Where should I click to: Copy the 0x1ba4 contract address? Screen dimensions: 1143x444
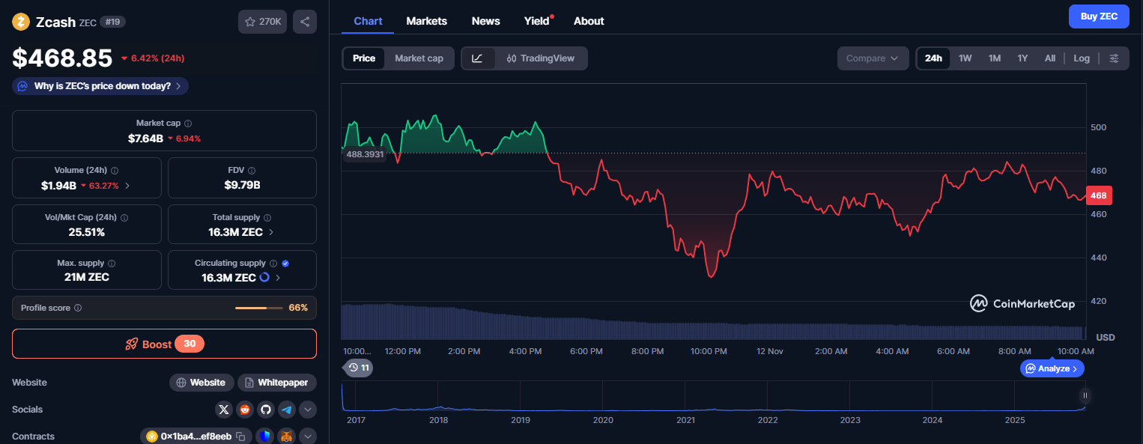[x=240, y=436]
